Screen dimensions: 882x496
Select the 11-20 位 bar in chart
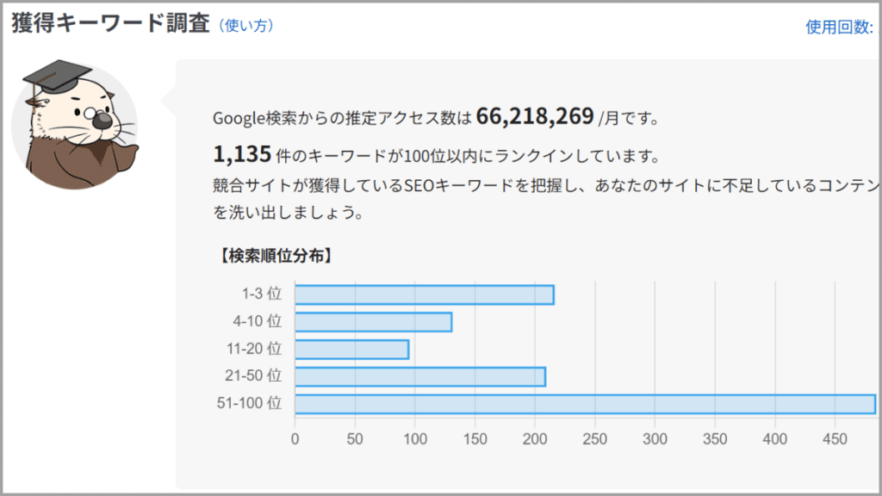pyautogui.click(x=351, y=350)
